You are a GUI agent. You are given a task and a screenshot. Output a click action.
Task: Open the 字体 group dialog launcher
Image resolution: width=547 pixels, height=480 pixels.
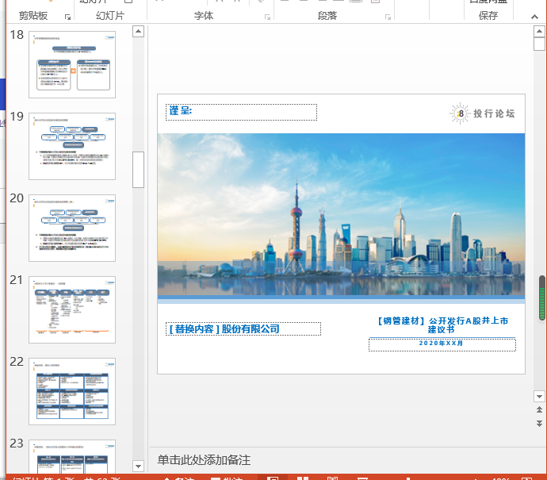(x=268, y=17)
